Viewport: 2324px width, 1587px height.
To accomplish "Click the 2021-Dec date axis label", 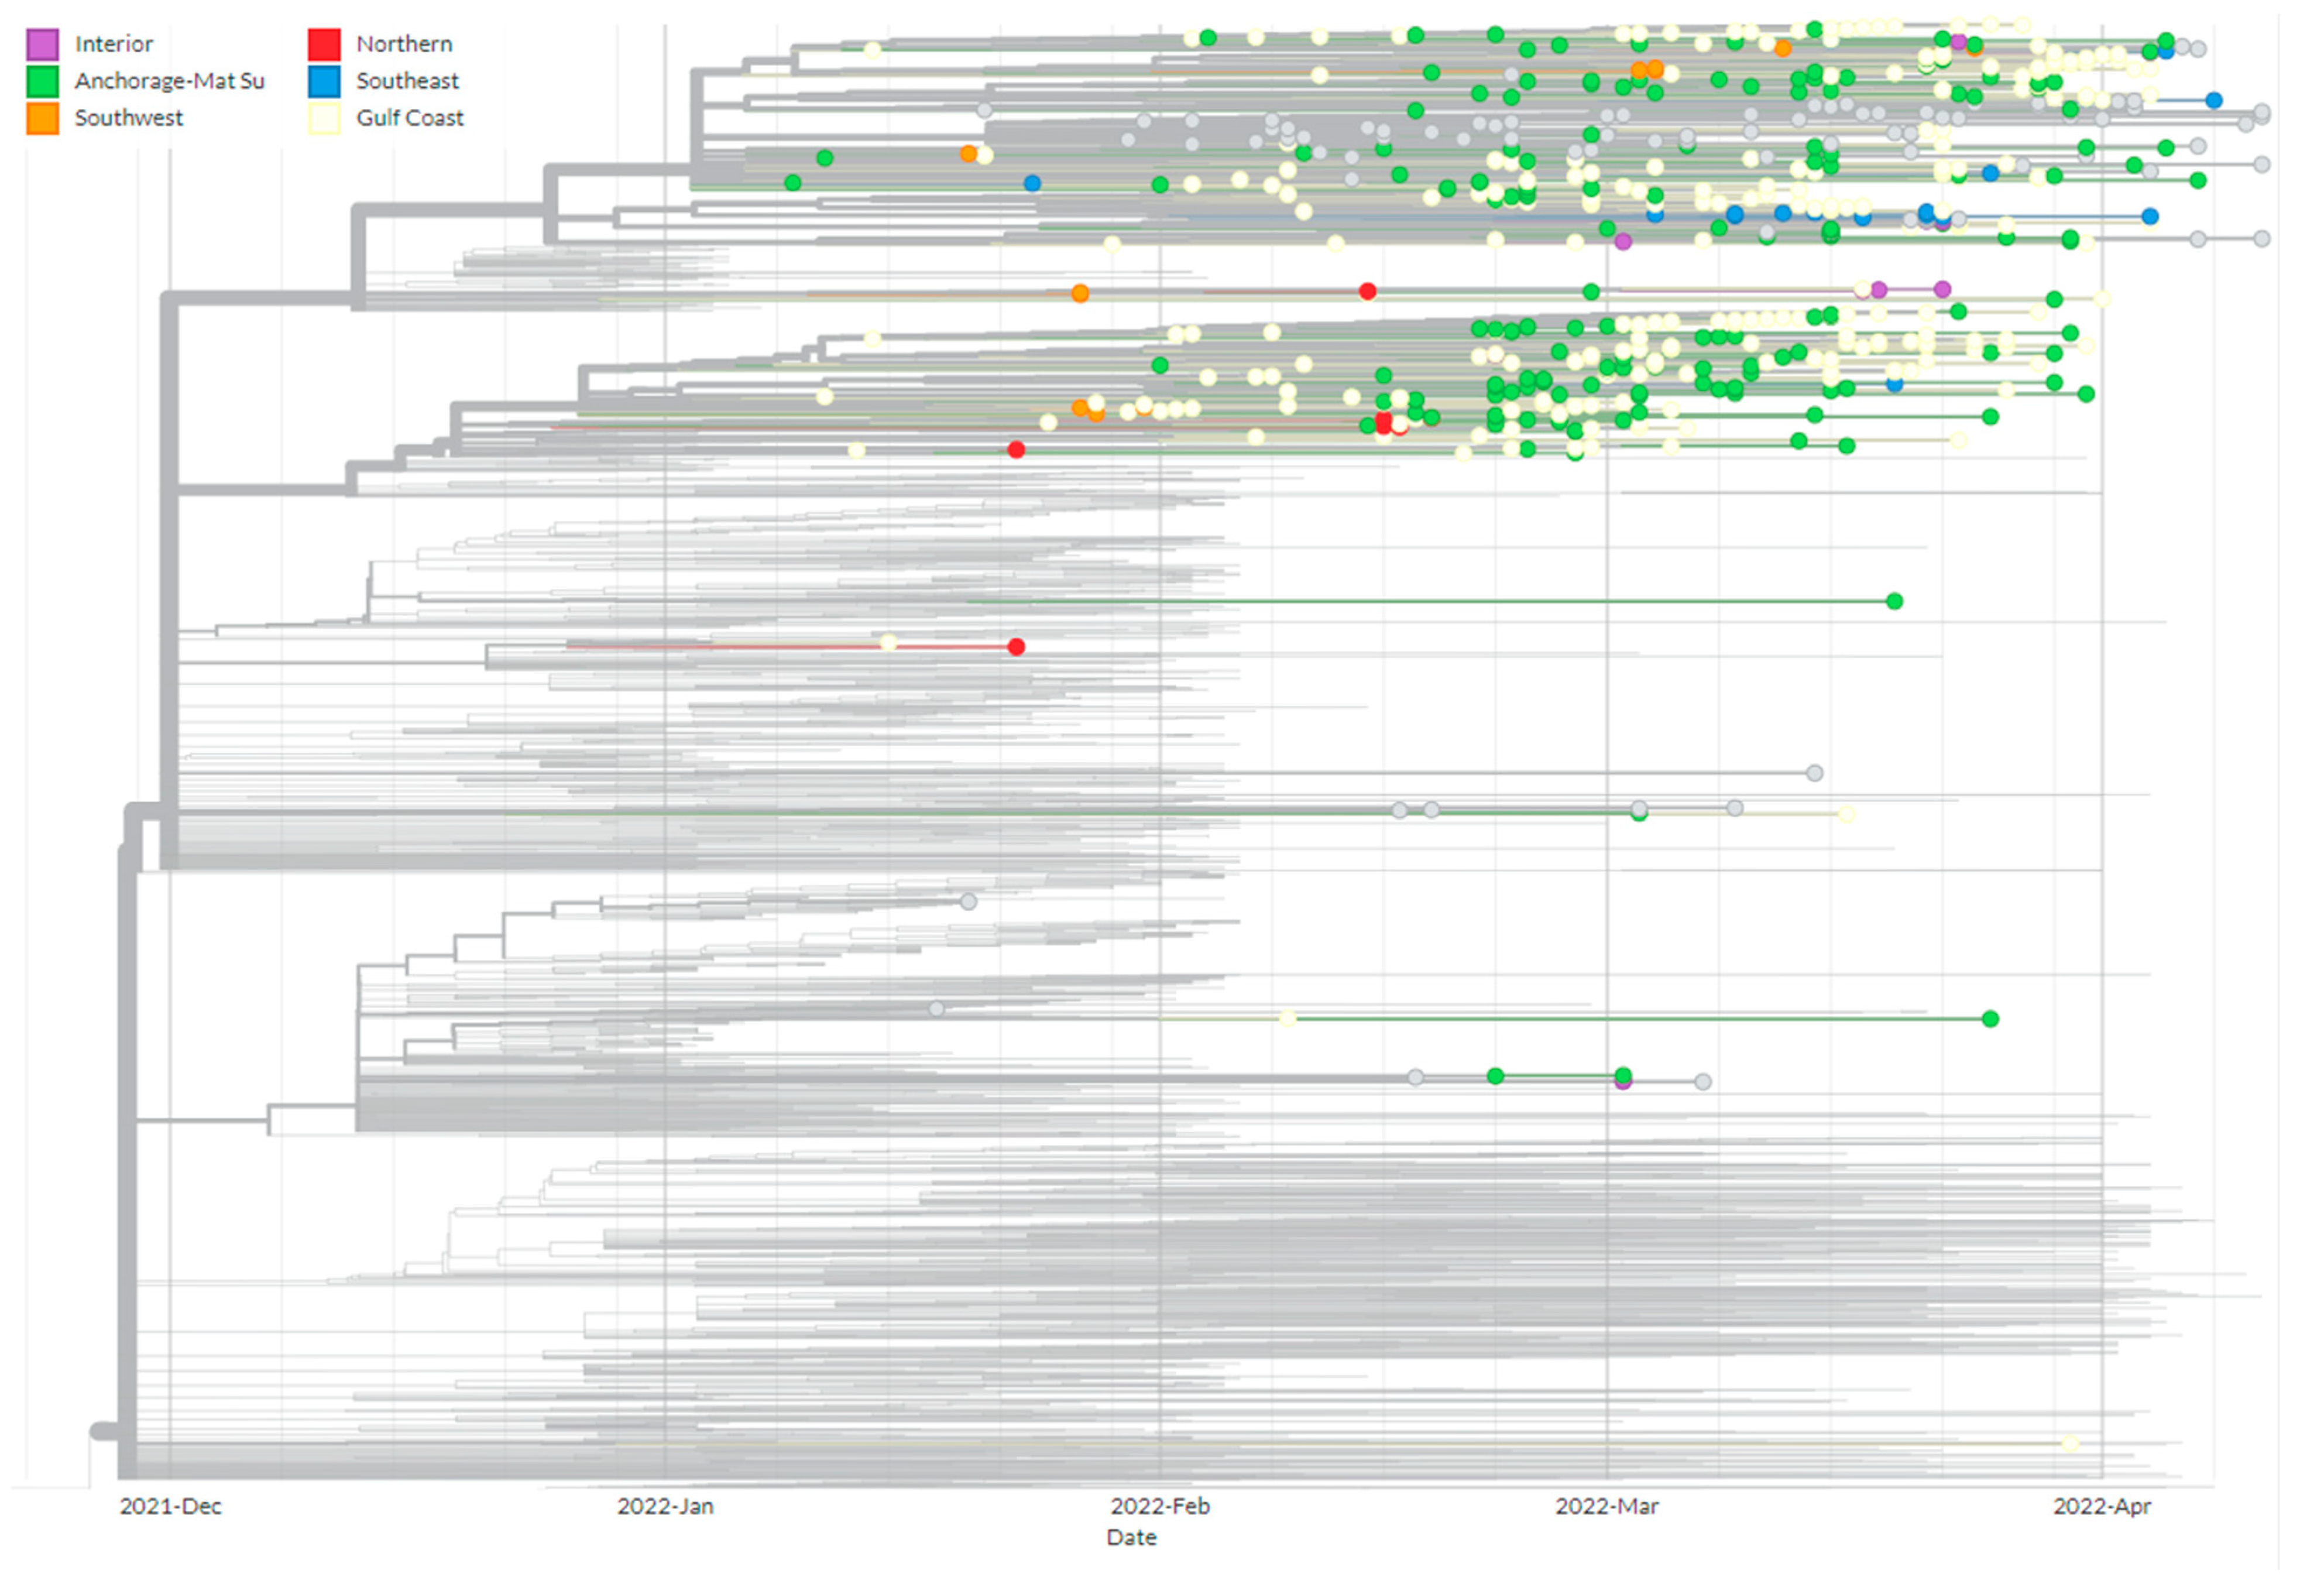I will click(x=170, y=1506).
